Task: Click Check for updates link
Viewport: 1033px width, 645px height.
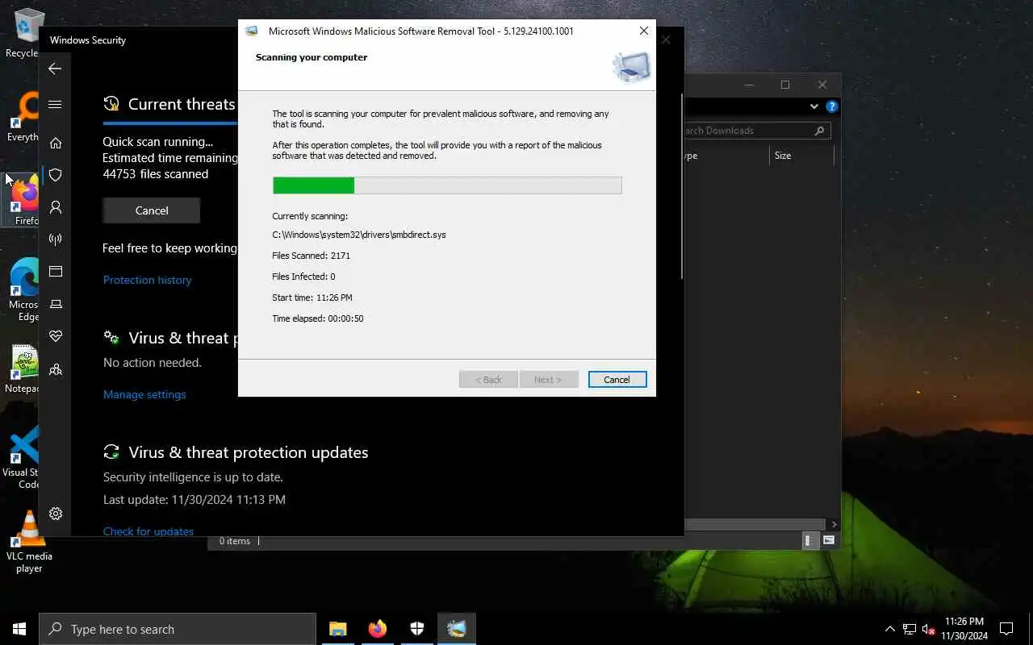Action: pyautogui.click(x=148, y=531)
